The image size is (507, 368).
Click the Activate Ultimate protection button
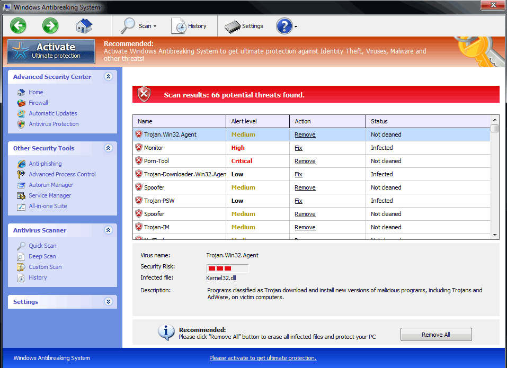[x=51, y=51]
